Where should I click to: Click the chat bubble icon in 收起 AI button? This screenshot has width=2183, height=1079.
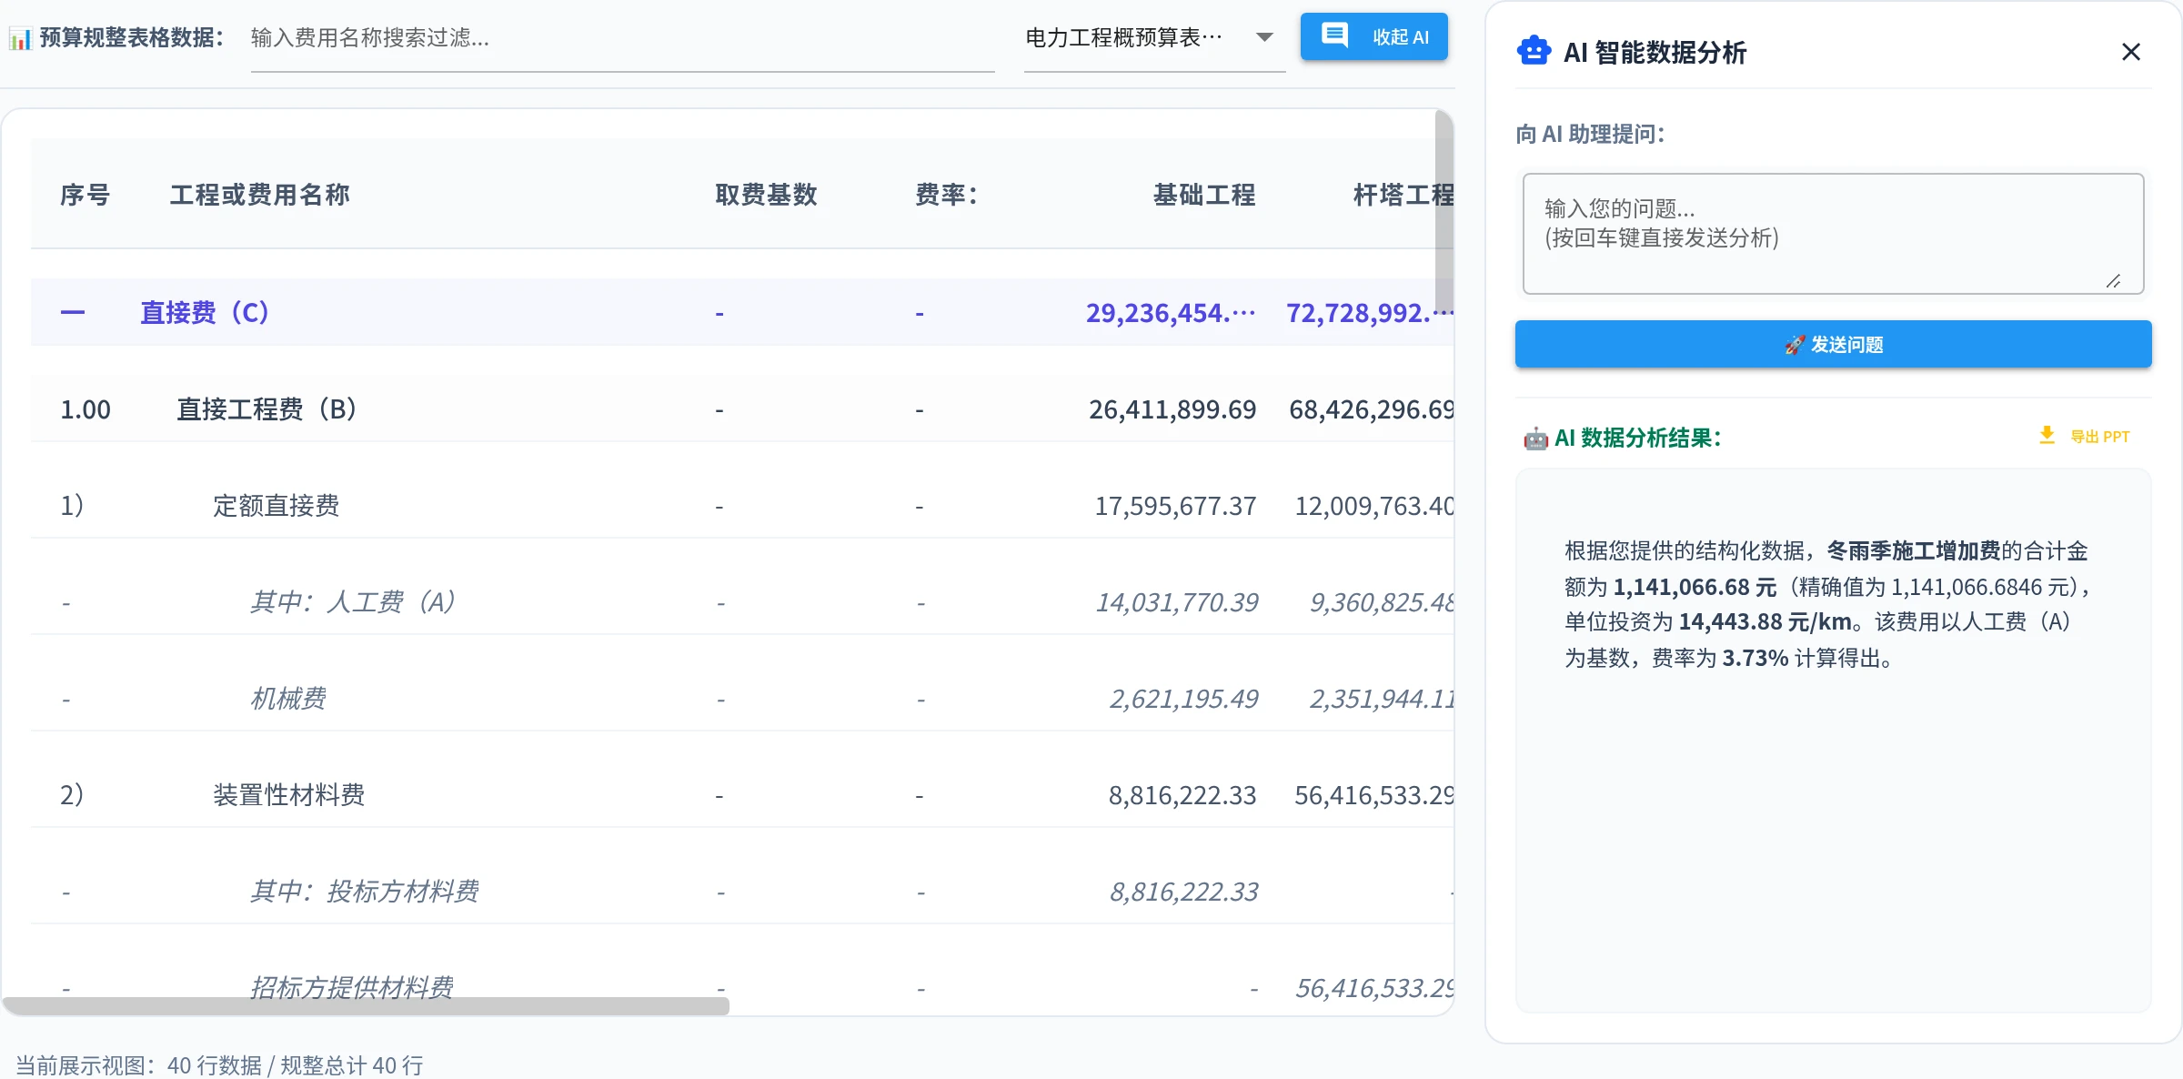(x=1334, y=35)
